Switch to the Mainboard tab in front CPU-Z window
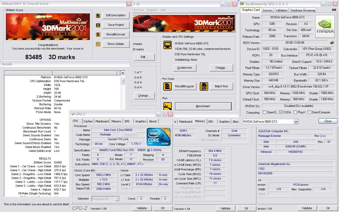This screenshot has width=339, height=212. (102, 121)
